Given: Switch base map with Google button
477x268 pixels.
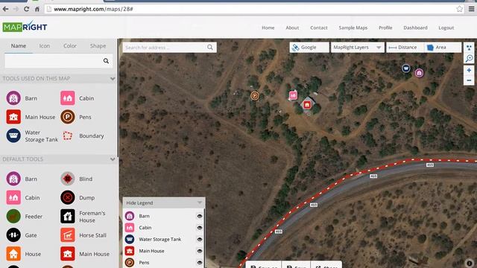Looking at the screenshot, I should [309, 48].
